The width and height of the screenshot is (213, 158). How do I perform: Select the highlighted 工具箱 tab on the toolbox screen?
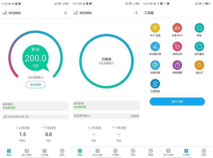pyautogui.click(x=186, y=152)
